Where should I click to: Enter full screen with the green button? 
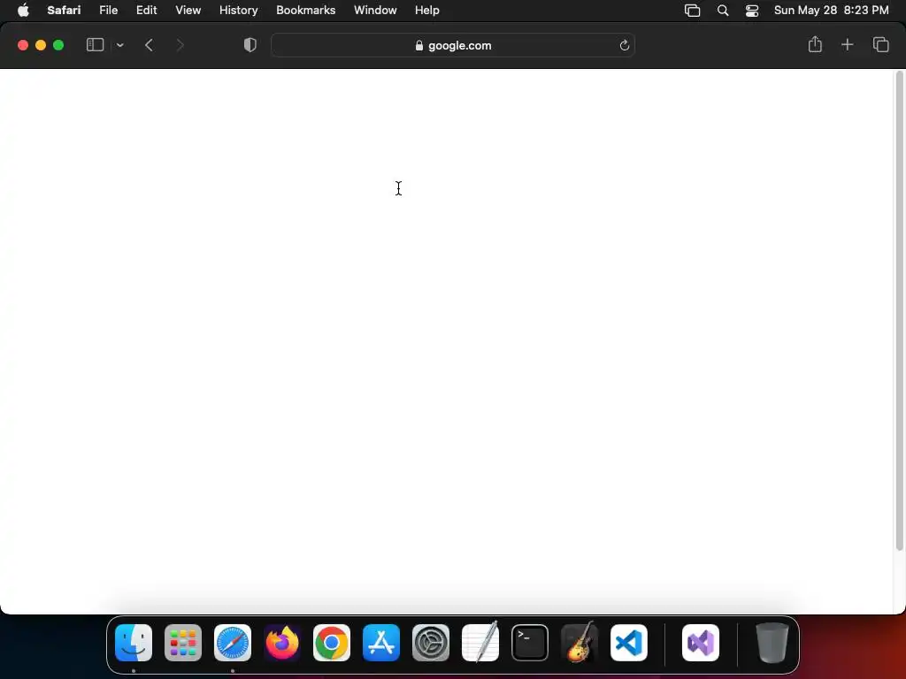58,45
